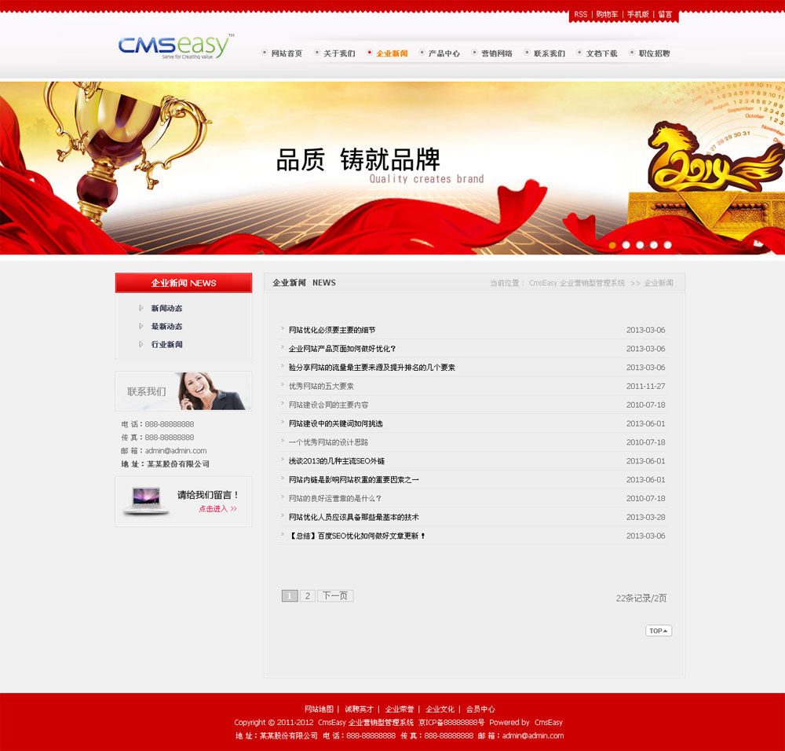Open the RSS link in top bar
The height and width of the screenshot is (751, 785).
(x=580, y=15)
